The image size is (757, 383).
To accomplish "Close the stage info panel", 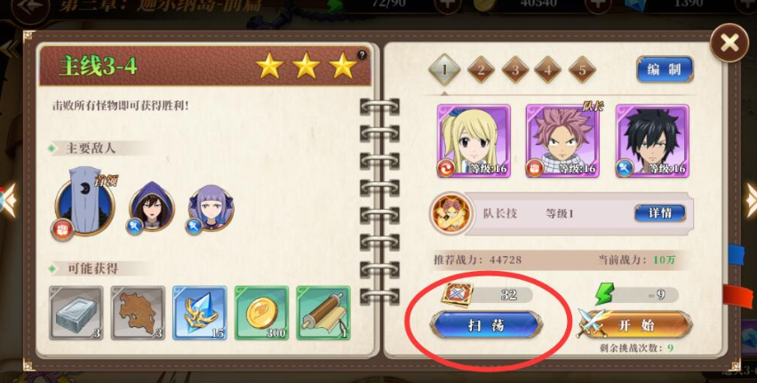I will (729, 44).
